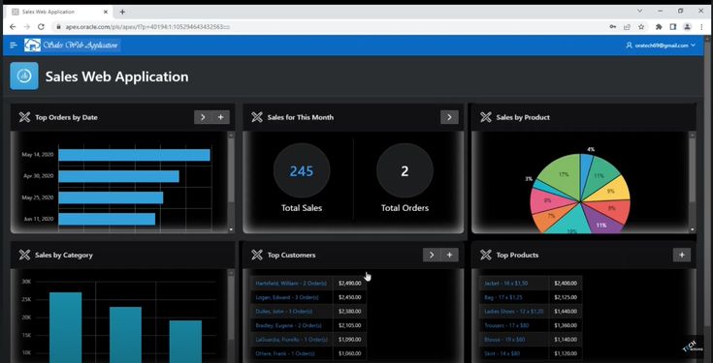Screen dimensions: 713x363
Task: Open Sales for This Month arrow button
Action: coord(449,117)
